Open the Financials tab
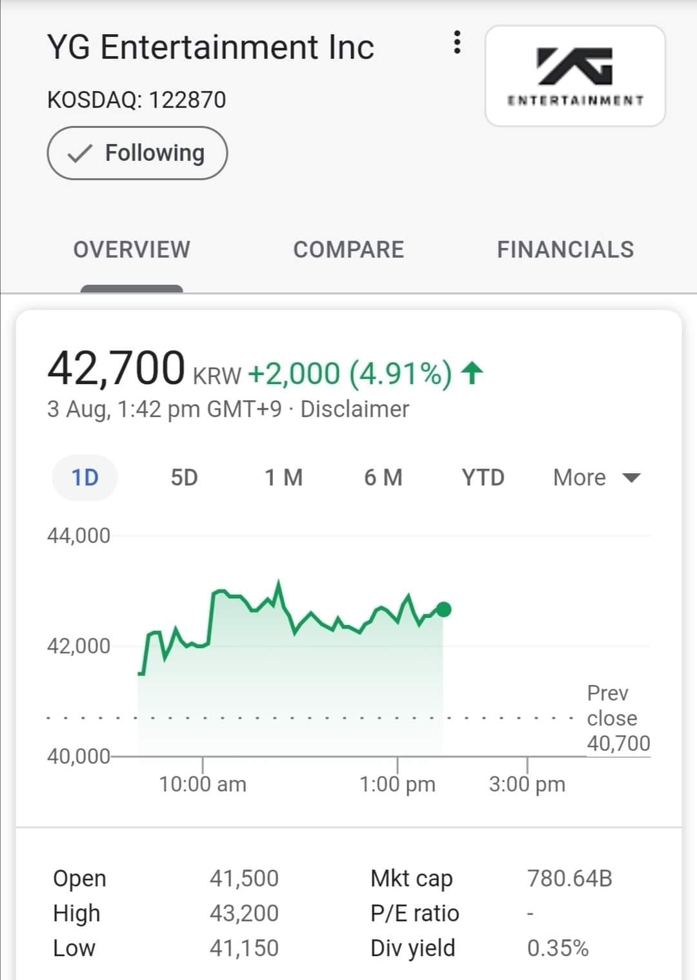This screenshot has width=697, height=980. (565, 249)
